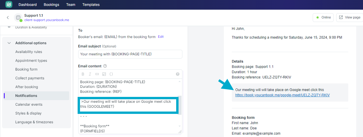Click 'Hi John,' in email preview
The height and width of the screenshot is (137, 363).
coord(238,29)
